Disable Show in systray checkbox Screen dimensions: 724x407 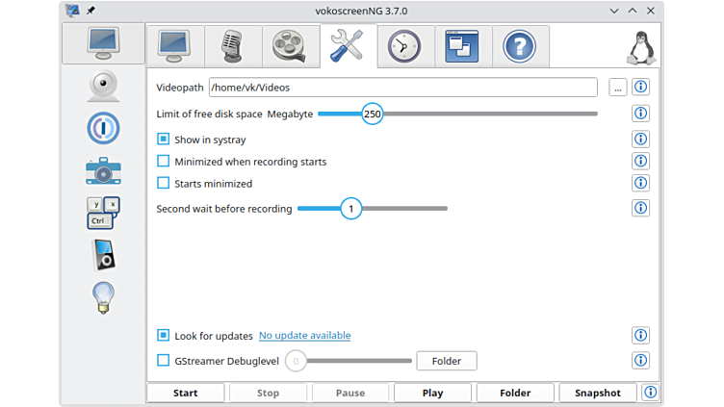pos(164,140)
